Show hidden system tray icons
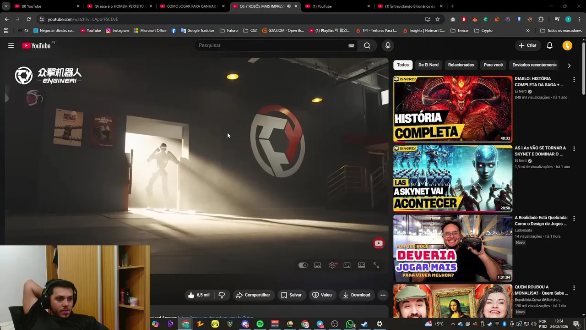 [x=453, y=324]
